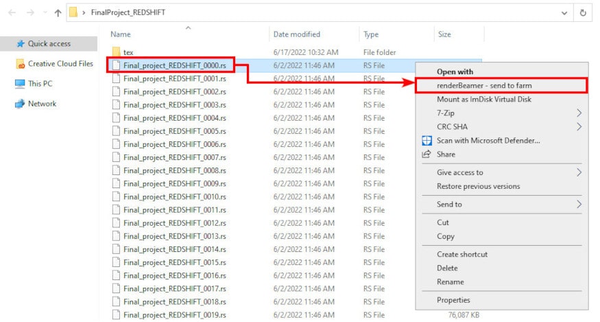The height and width of the screenshot is (322, 600).
Task: Refresh the folder view
Action: click(583, 12)
